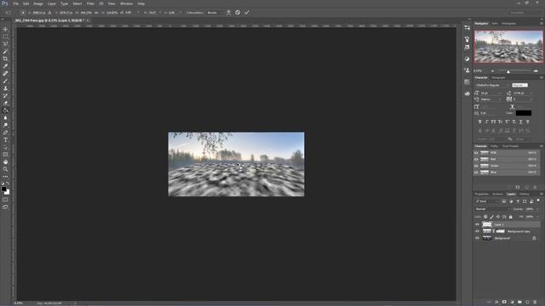This screenshot has height=306, width=545.
Task: Select the History Brush tool
Action: (x=5, y=96)
